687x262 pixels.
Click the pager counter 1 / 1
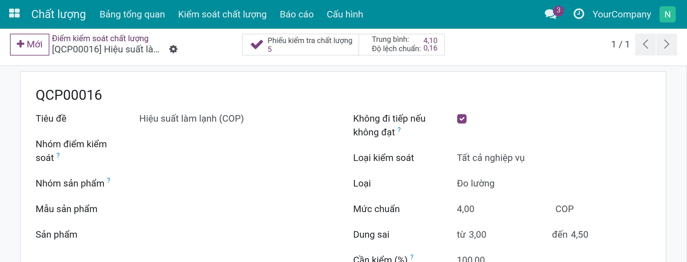[x=620, y=44]
